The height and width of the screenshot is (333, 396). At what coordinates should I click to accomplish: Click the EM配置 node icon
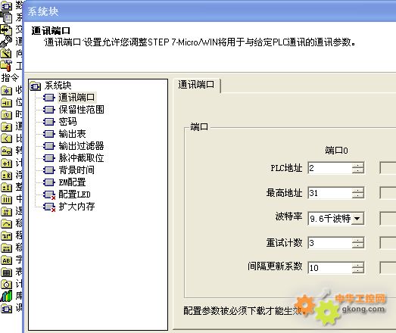point(48,182)
